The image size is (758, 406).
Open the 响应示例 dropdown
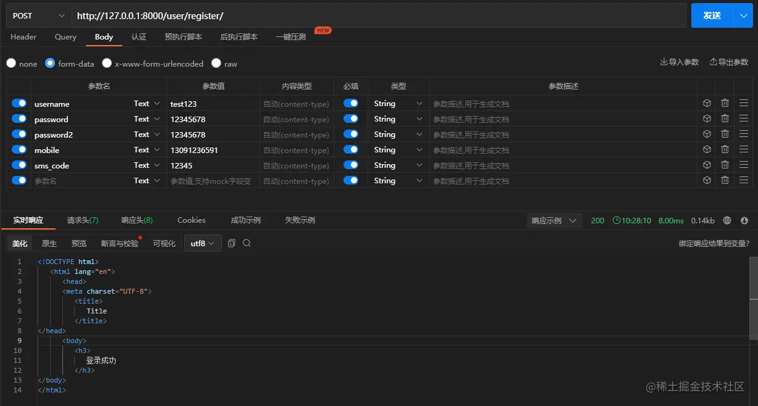554,220
